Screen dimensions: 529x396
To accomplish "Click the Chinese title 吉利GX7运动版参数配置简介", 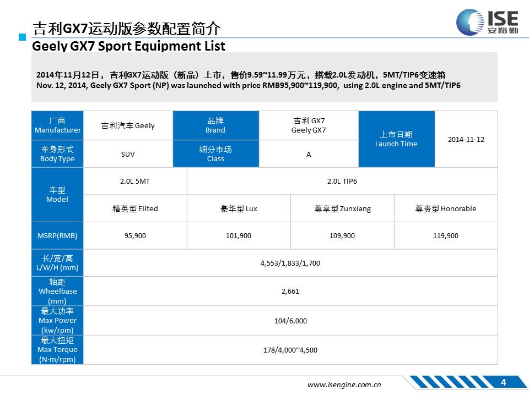I will coord(127,29).
